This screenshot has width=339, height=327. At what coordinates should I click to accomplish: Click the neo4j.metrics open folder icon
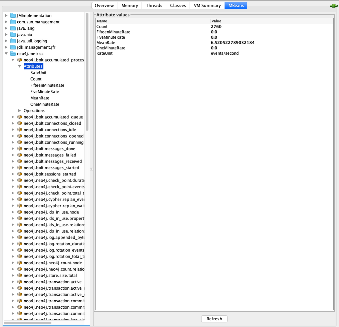[13, 54]
